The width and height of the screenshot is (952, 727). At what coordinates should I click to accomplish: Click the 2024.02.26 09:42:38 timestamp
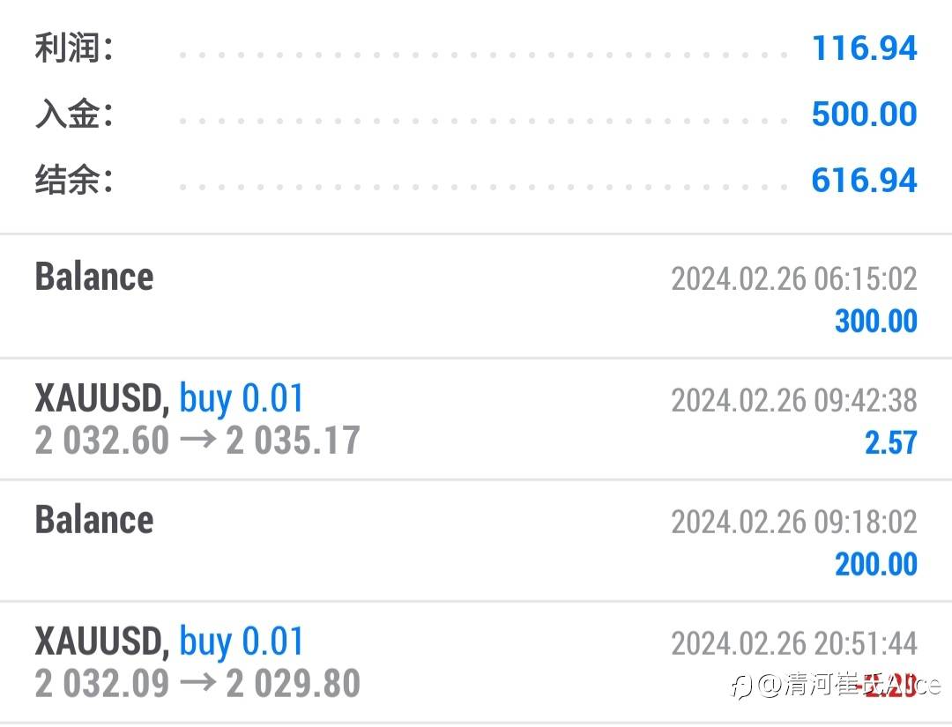click(x=793, y=401)
